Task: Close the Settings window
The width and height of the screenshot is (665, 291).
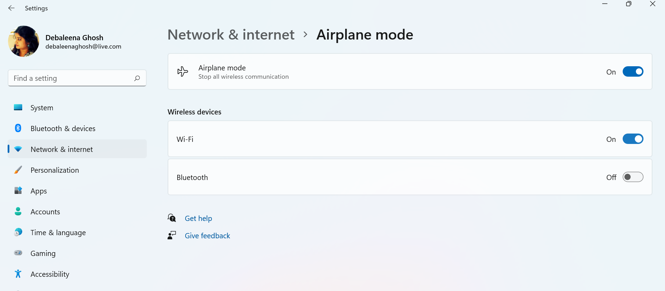Action: pos(653,4)
